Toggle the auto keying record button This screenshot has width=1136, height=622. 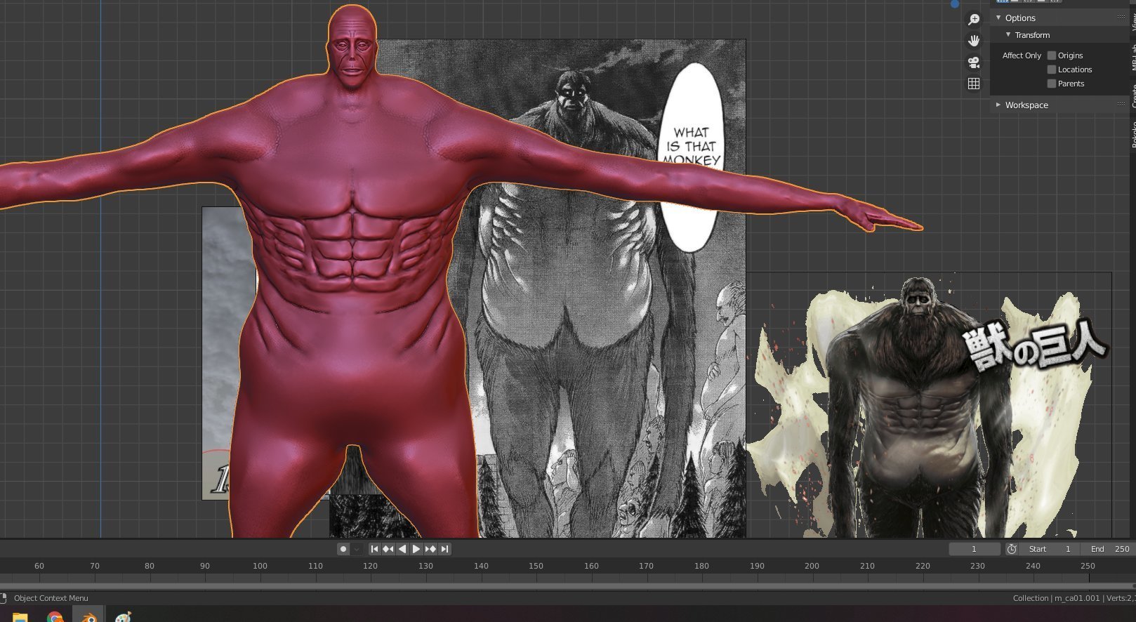tap(343, 549)
